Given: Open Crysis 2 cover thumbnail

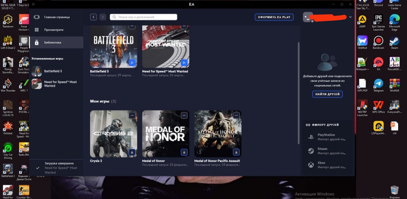Looking at the screenshot, I should (x=114, y=134).
